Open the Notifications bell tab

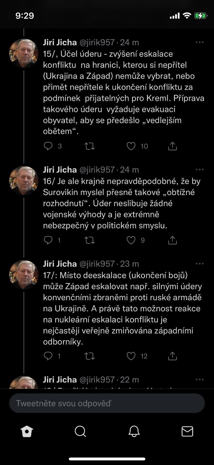click(x=134, y=432)
